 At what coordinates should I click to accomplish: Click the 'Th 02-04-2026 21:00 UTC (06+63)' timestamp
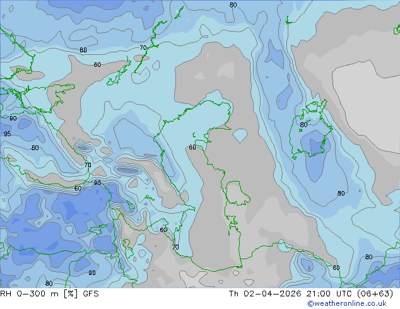click(311, 294)
